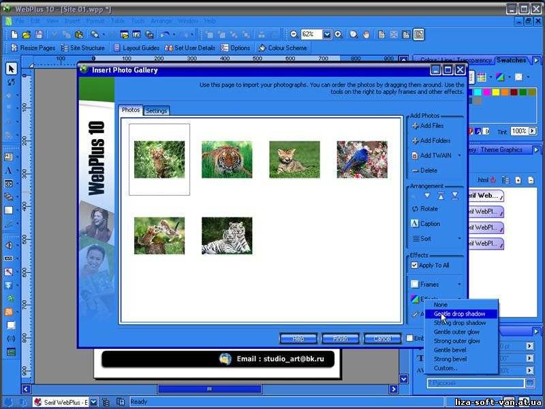This screenshot has width=545, height=409.
Task: Delete the selected photo
Action: (x=424, y=170)
